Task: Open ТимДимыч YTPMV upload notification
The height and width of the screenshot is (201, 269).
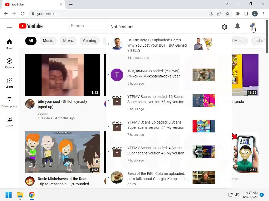Action: click(x=169, y=77)
